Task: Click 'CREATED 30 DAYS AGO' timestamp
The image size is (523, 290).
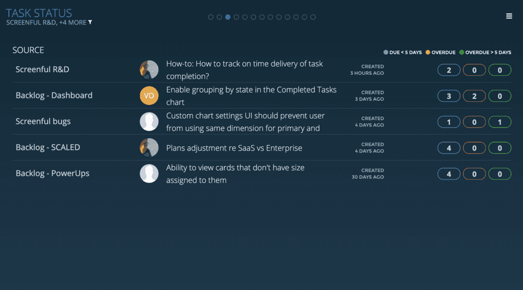Action: click(x=368, y=173)
